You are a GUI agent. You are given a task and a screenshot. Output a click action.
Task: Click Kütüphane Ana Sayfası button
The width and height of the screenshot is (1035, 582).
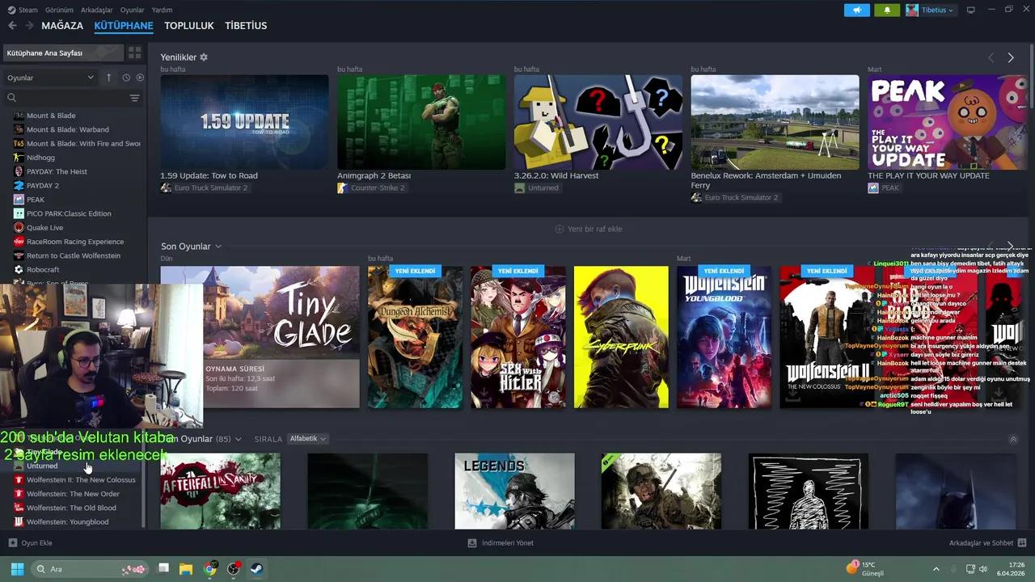point(63,53)
